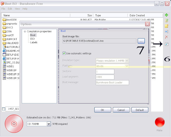This screenshot has height=137, width=171.
Task: Click the New Folder icon in sidebar
Action: click(x=166, y=26)
